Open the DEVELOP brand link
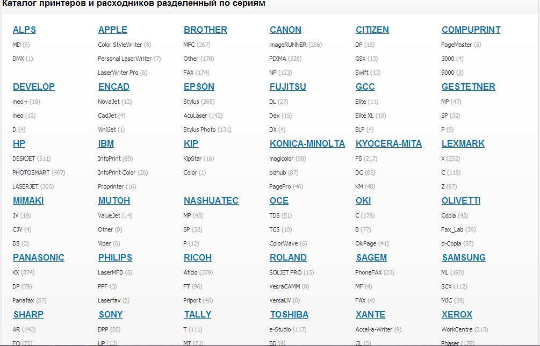540x346 pixels. pyautogui.click(x=34, y=86)
